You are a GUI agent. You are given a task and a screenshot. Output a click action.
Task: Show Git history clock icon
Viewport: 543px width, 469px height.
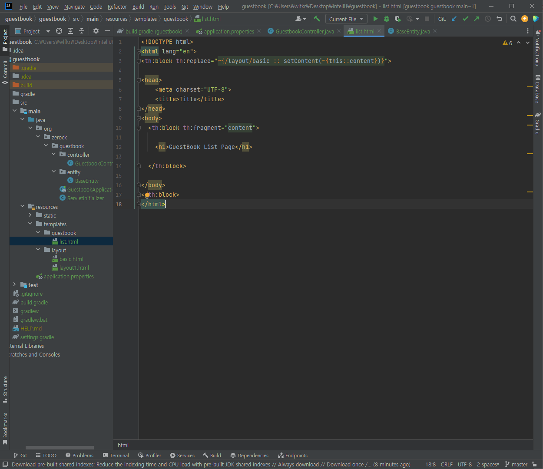[488, 19]
